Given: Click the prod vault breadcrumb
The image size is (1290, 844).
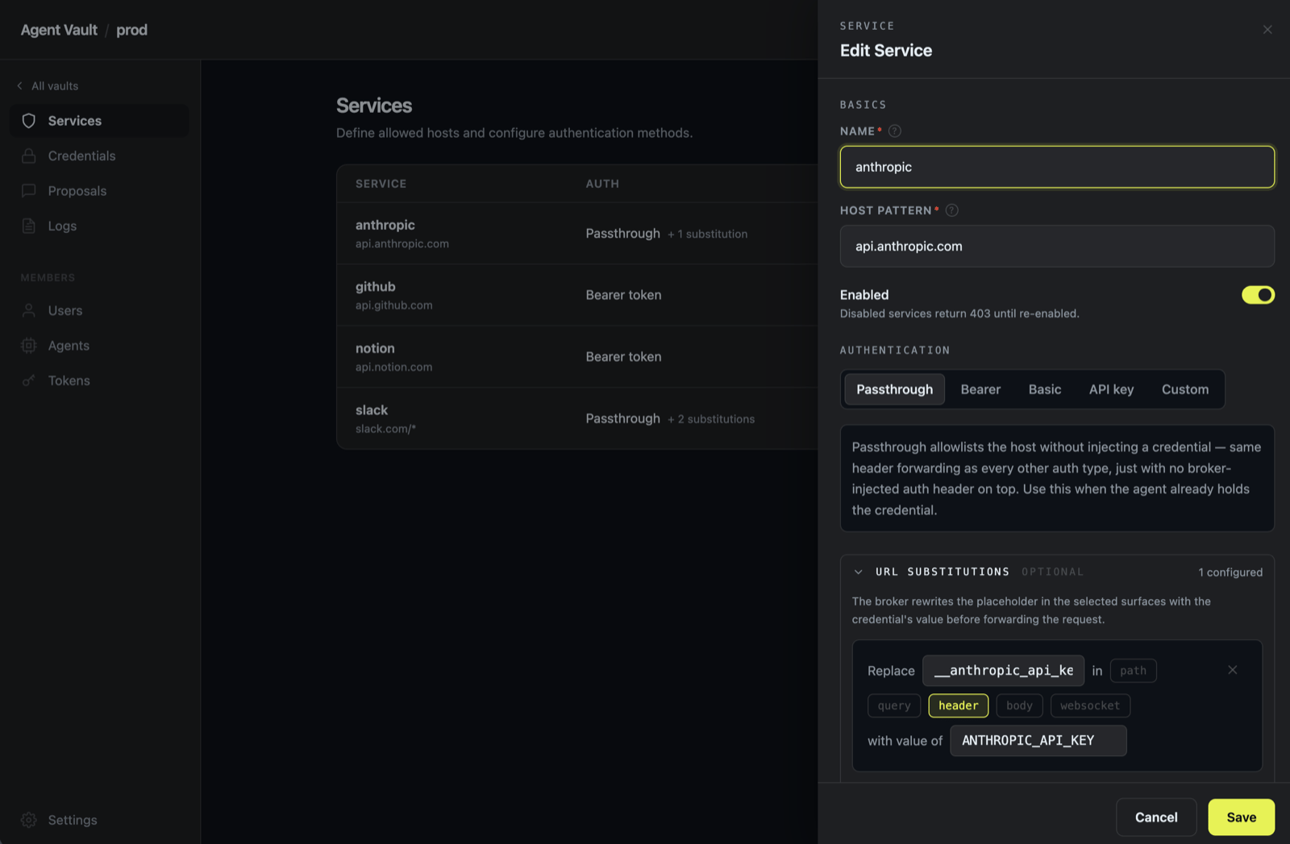Looking at the screenshot, I should pyautogui.click(x=131, y=30).
